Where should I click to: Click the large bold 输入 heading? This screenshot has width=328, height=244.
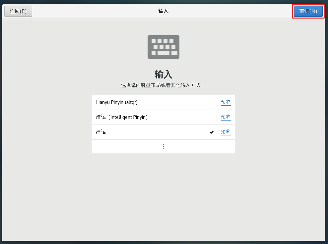pos(163,74)
